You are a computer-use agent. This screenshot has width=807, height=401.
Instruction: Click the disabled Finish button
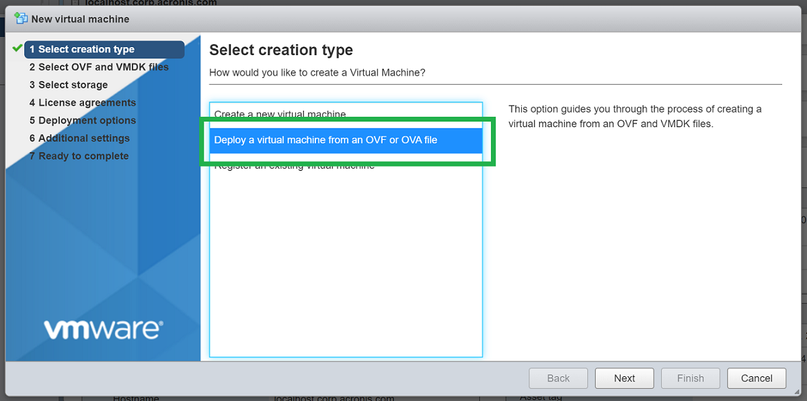(x=690, y=378)
